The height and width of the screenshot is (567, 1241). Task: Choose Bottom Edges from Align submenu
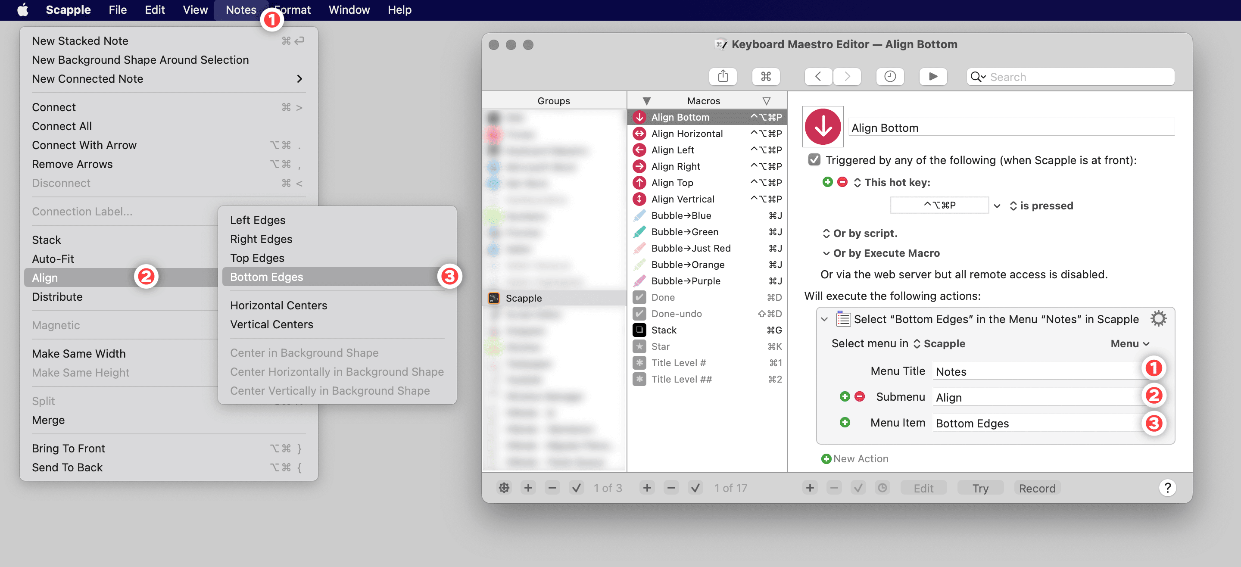(x=337, y=277)
